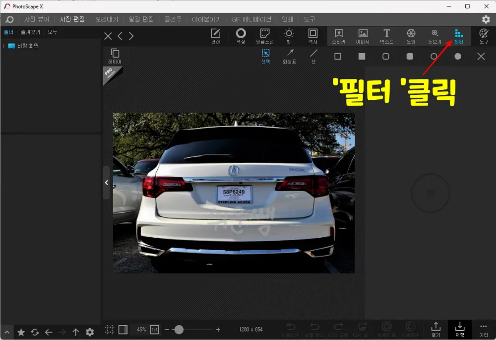
Task: Select the 색상 color adjustment tool
Action: tap(241, 36)
